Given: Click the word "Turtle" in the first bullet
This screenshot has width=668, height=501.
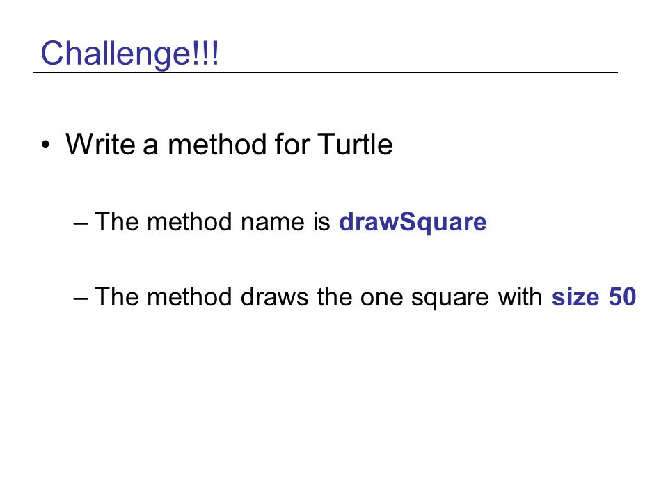Looking at the screenshot, I should 355,144.
